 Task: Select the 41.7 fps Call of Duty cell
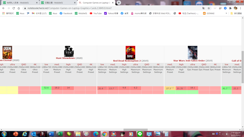tap(226, 88)
